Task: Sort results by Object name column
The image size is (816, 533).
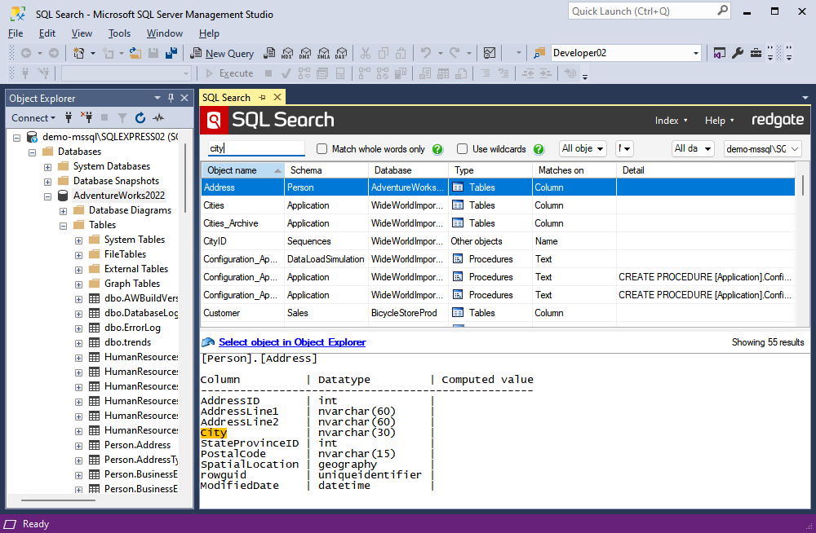Action: 242,170
